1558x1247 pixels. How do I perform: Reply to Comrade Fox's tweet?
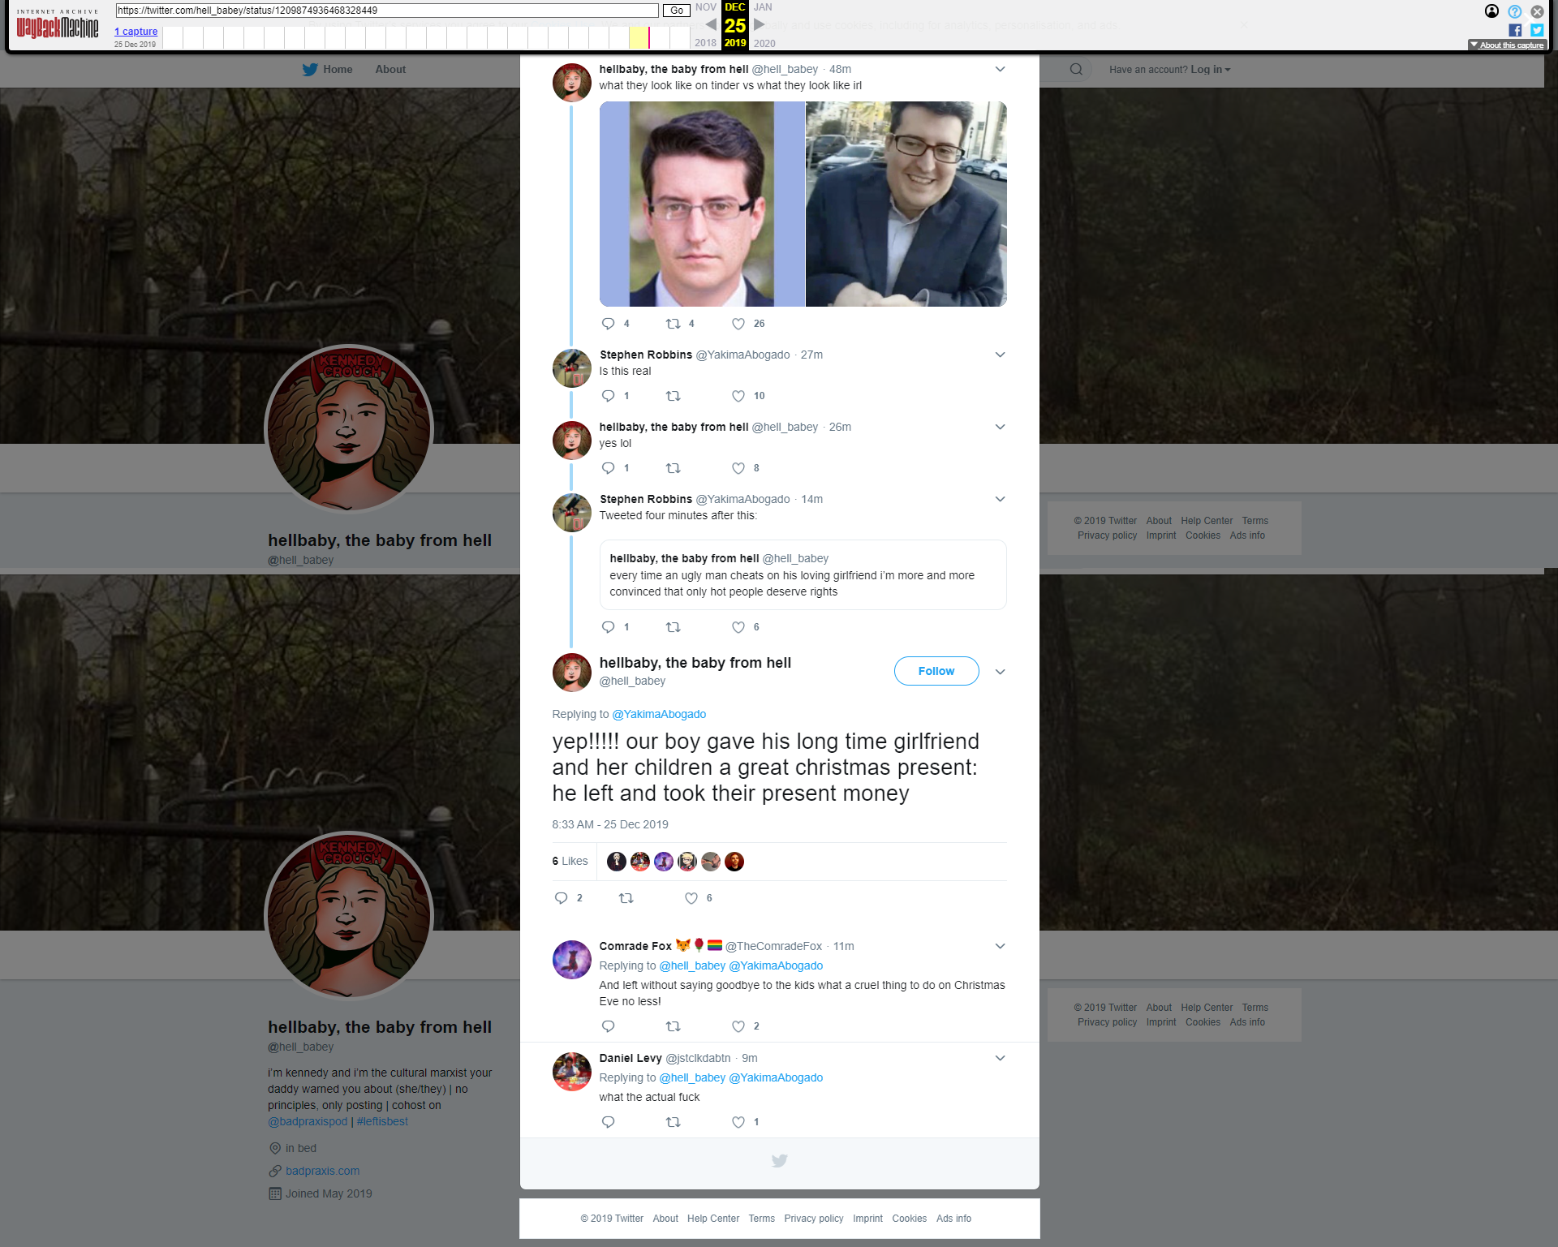[609, 1026]
